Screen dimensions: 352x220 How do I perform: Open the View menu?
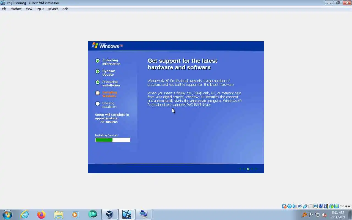click(29, 9)
